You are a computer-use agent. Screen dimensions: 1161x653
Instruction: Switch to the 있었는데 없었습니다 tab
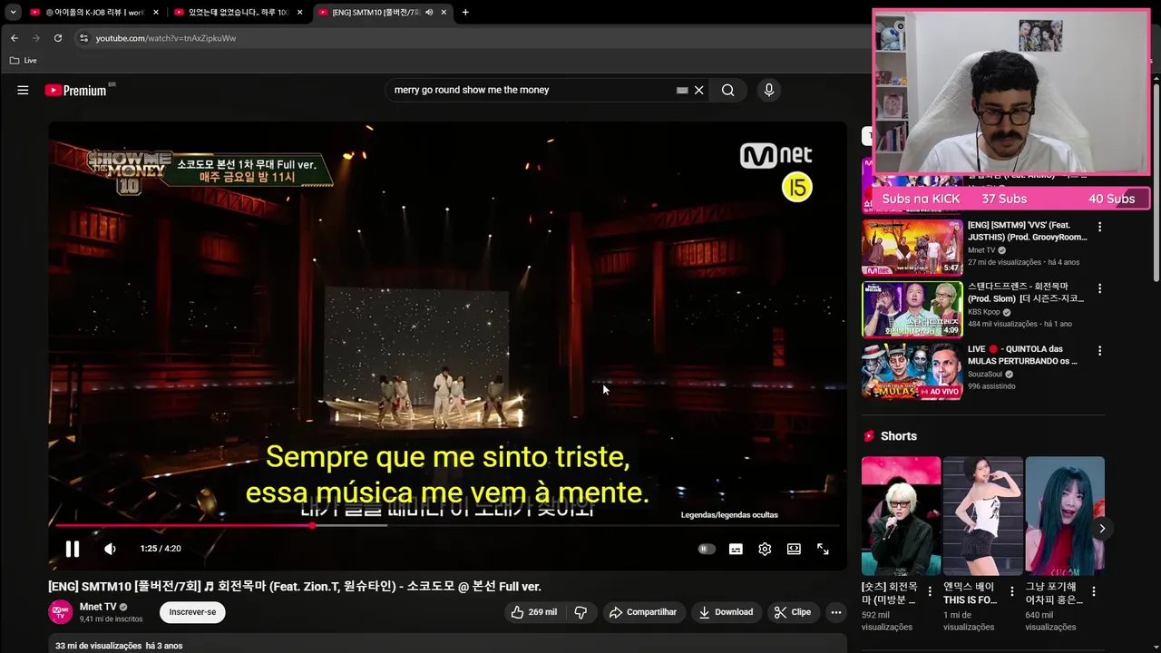coord(238,12)
